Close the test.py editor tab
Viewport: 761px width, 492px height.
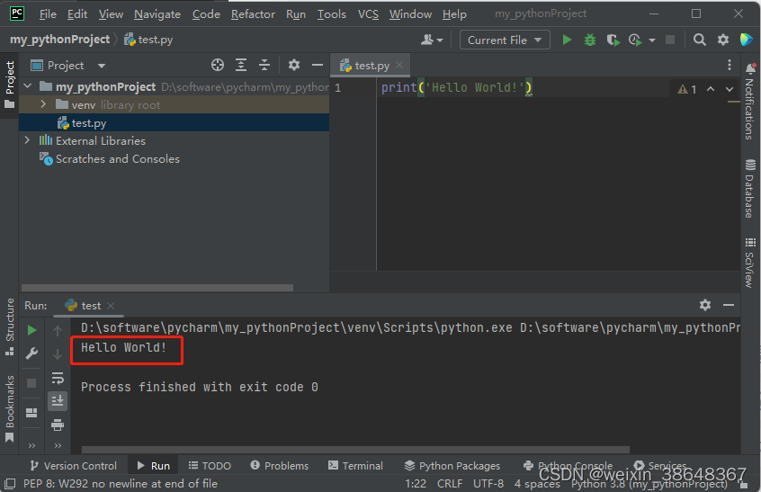399,65
